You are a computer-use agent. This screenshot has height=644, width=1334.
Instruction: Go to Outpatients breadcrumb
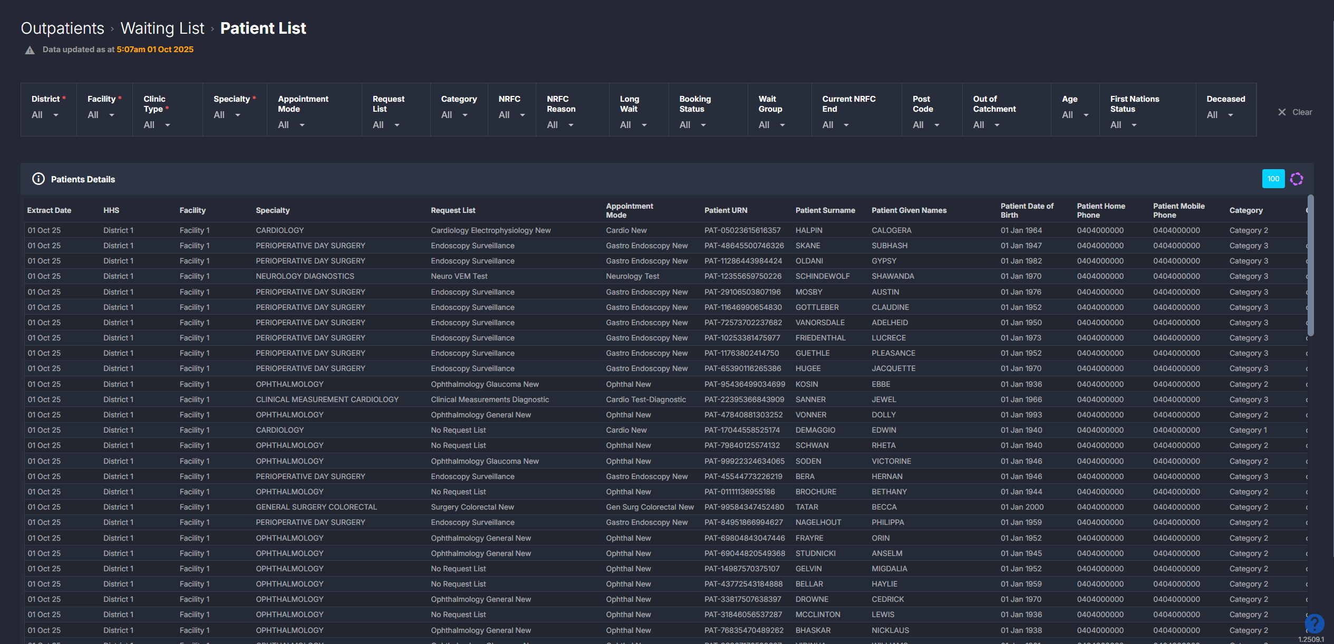63,28
